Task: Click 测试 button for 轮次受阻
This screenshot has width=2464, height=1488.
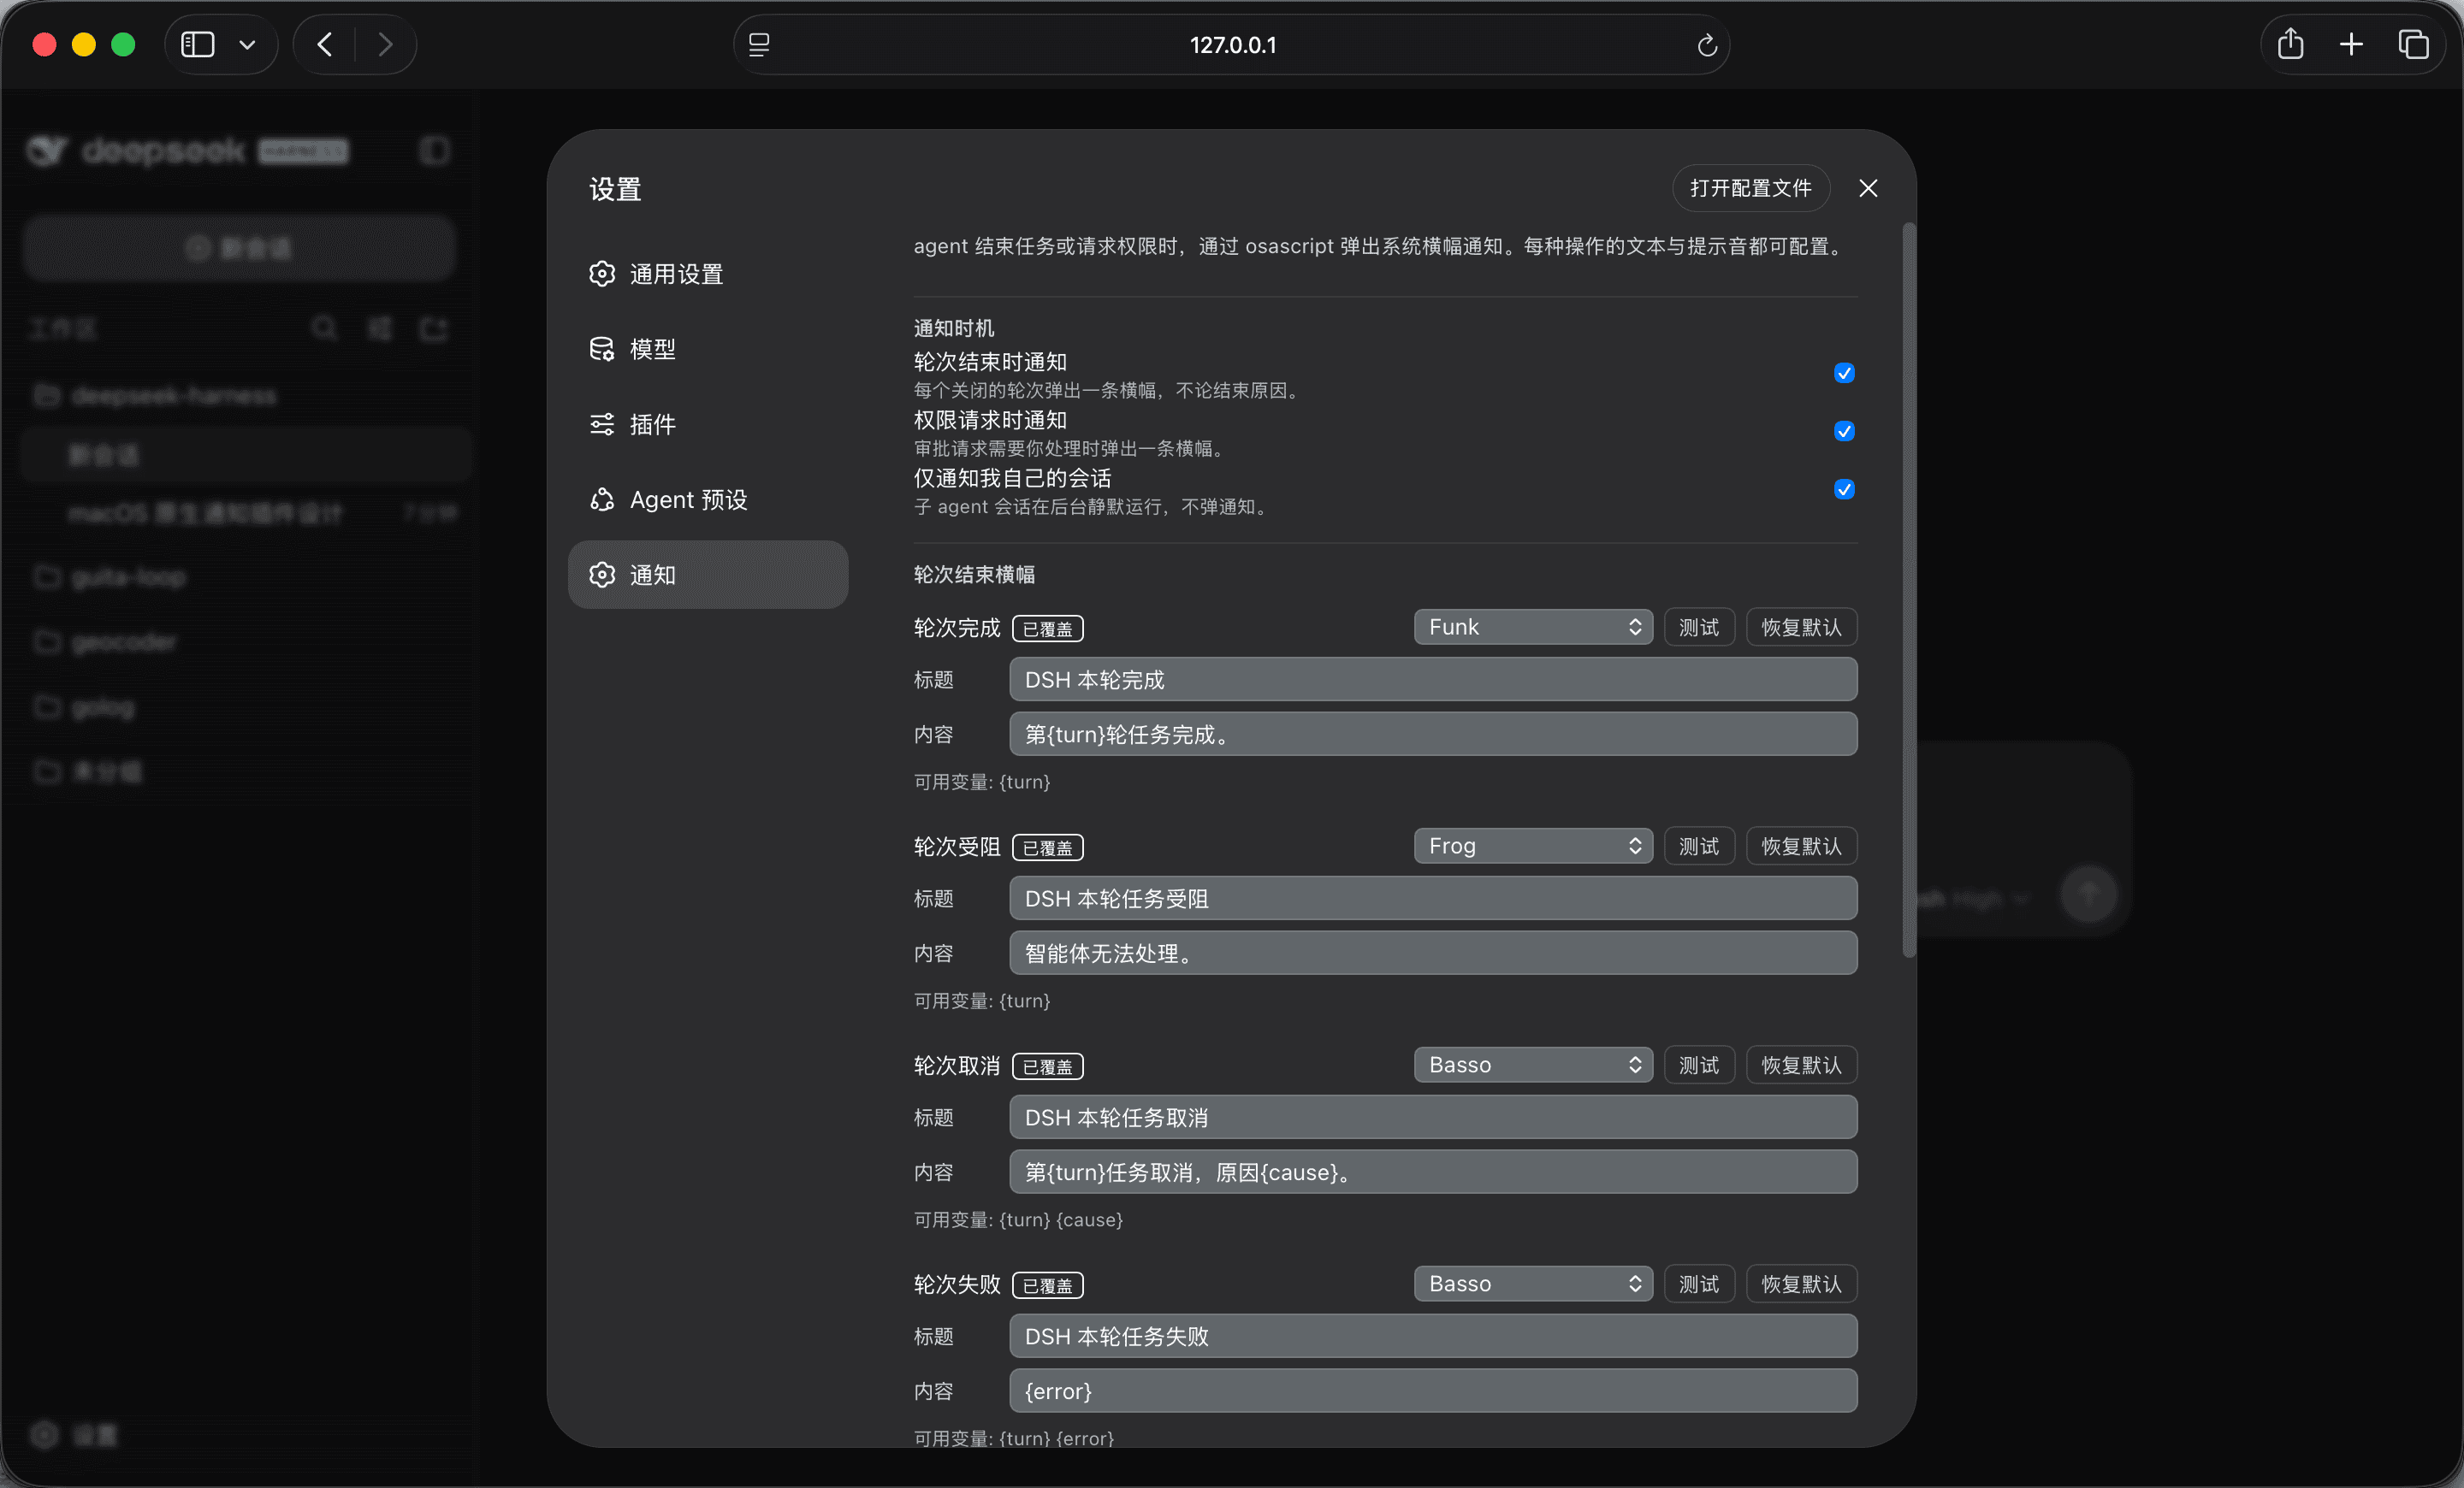Action: click(1699, 846)
